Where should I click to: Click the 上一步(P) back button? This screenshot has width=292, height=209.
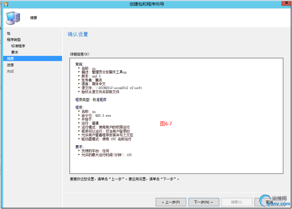pyautogui.click(x=171, y=202)
